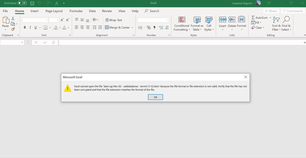This screenshot has height=158, width=306.
Task: Switch to the View tab
Action: pyautogui.click(x=122, y=11)
